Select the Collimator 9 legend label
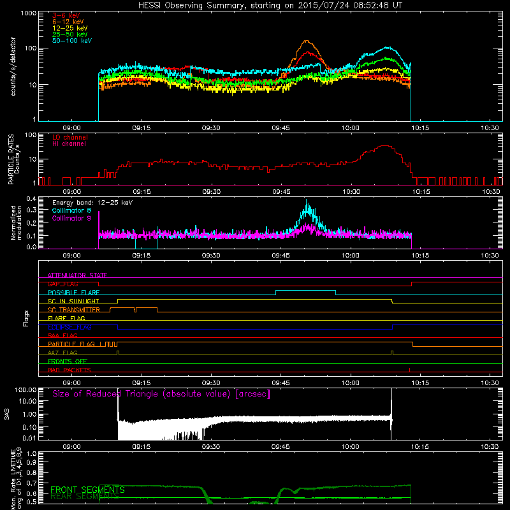Viewport: 510px width, 510px height. point(71,218)
